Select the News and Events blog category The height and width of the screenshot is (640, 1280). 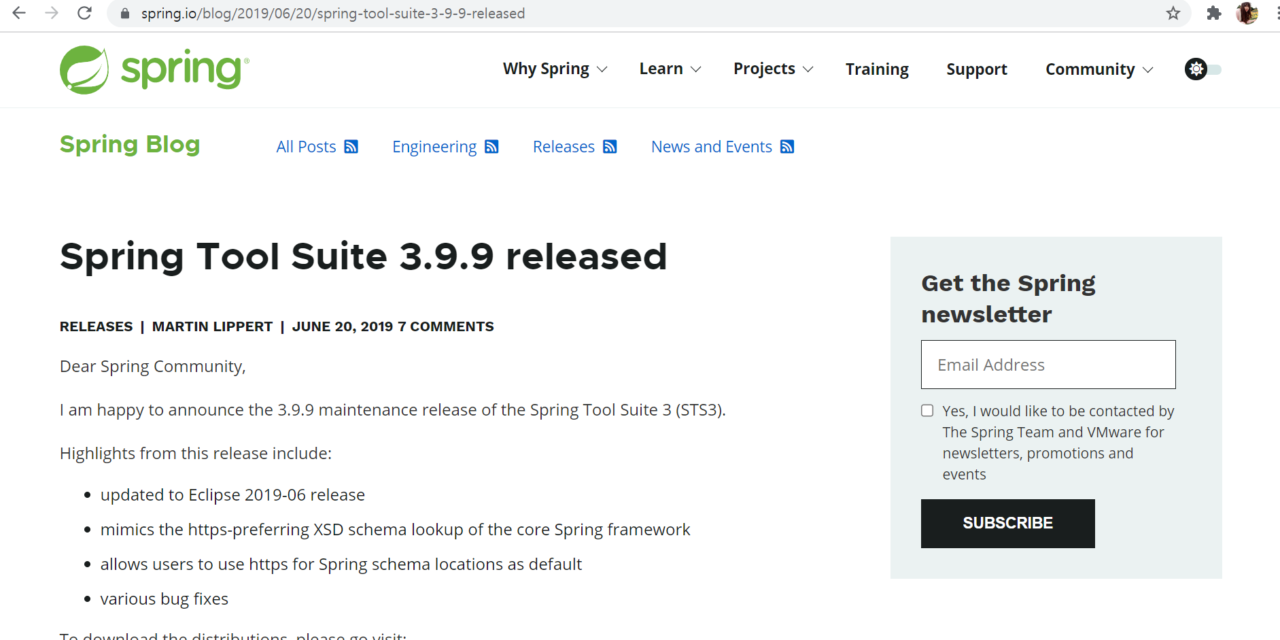pyautogui.click(x=712, y=147)
